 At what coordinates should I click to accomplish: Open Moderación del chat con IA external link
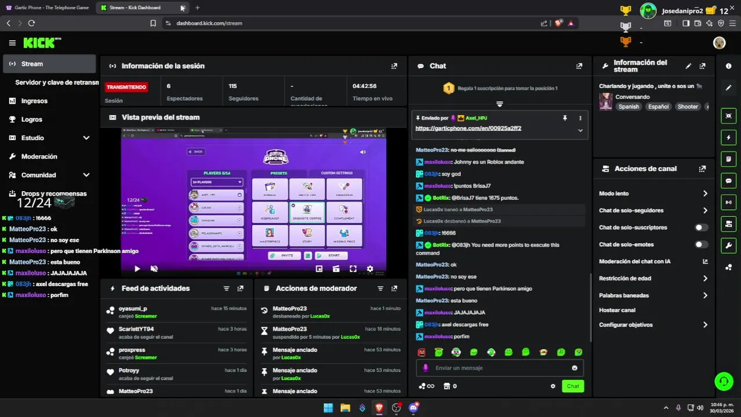tap(705, 261)
